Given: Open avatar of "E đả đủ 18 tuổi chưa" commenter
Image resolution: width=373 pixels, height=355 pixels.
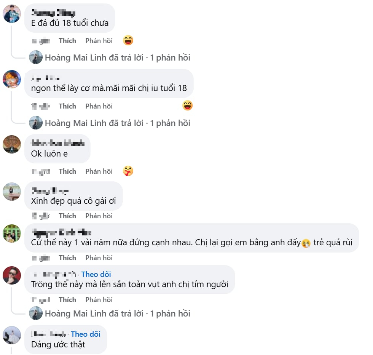Looking at the screenshot, I should click(x=12, y=14).
